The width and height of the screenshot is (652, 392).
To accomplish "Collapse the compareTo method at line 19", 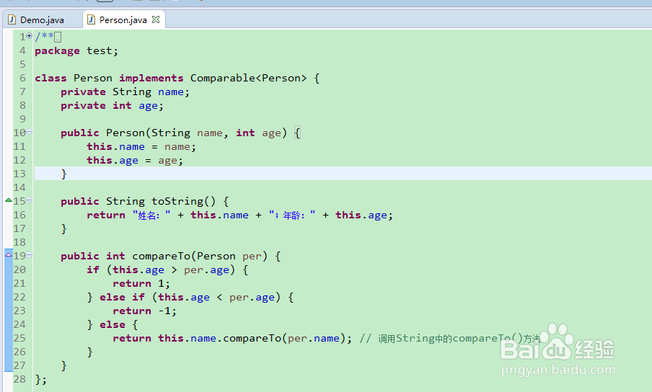I will coord(29,255).
